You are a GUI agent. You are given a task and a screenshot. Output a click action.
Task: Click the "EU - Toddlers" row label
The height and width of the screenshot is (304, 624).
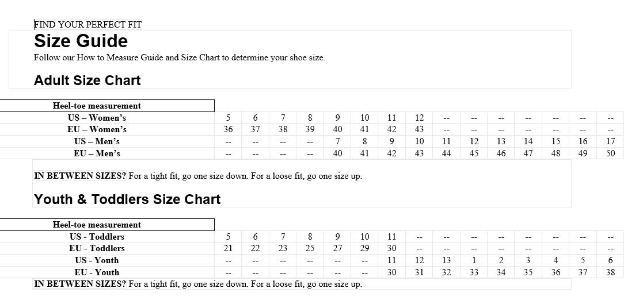point(97,248)
